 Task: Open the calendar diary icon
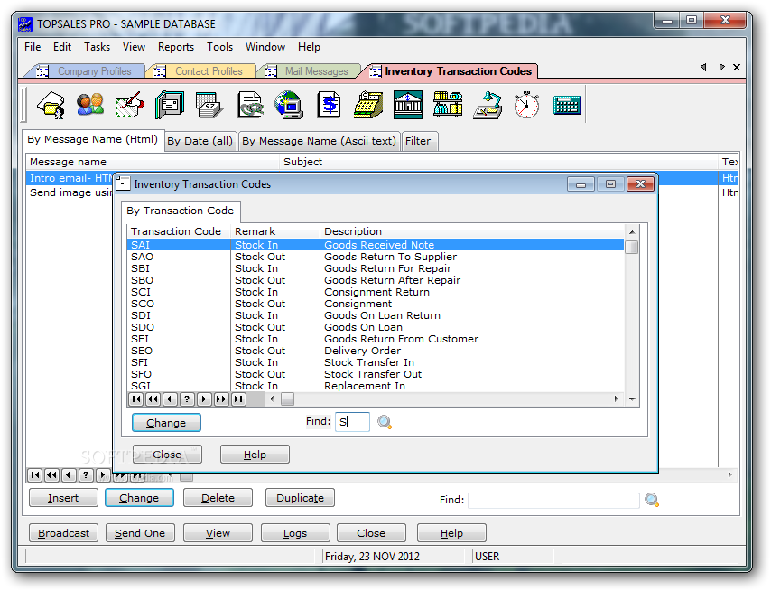click(209, 105)
